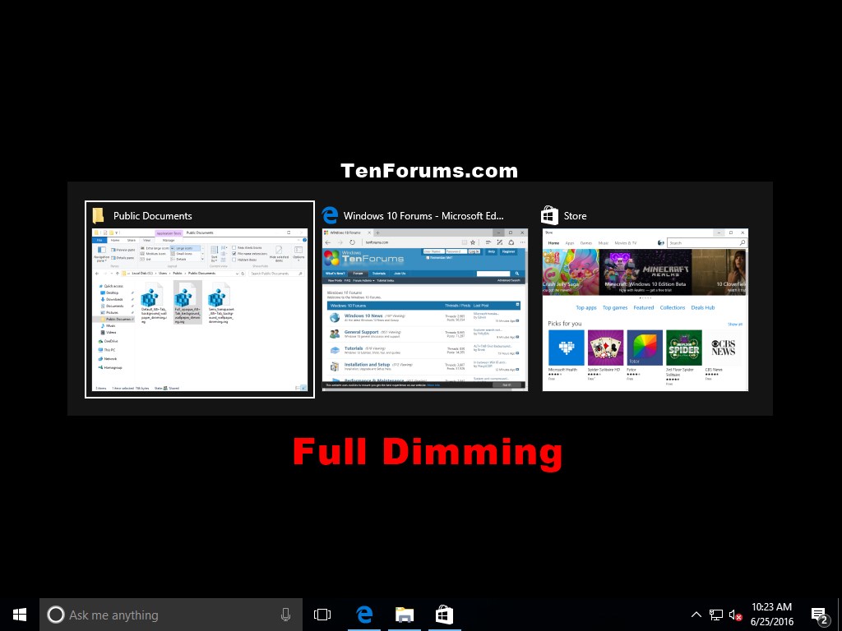Focus the "Ask me anything" search box
The height and width of the screenshot is (631, 842).
pos(171,615)
